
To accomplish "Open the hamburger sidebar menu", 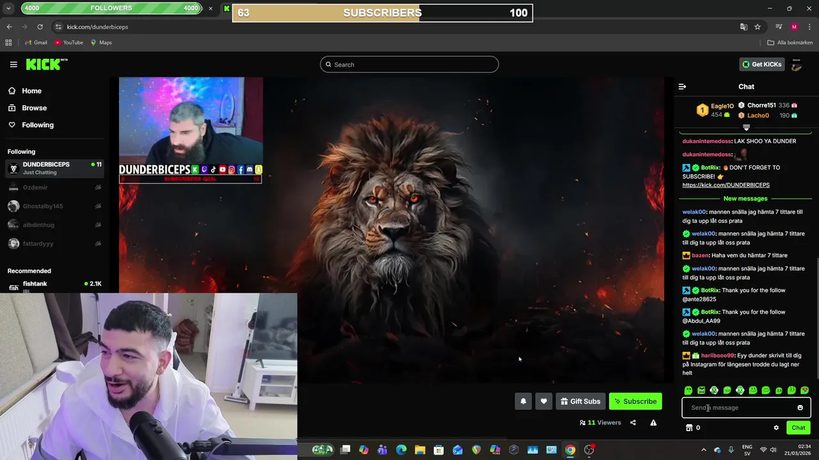I will pos(13,65).
